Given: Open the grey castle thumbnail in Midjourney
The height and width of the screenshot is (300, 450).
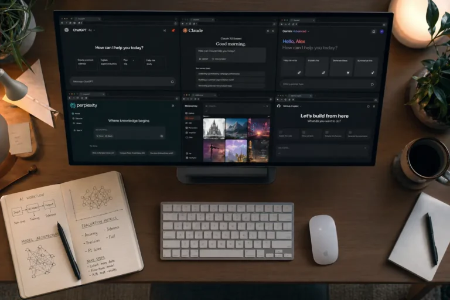Looking at the screenshot, I should click(x=214, y=128).
